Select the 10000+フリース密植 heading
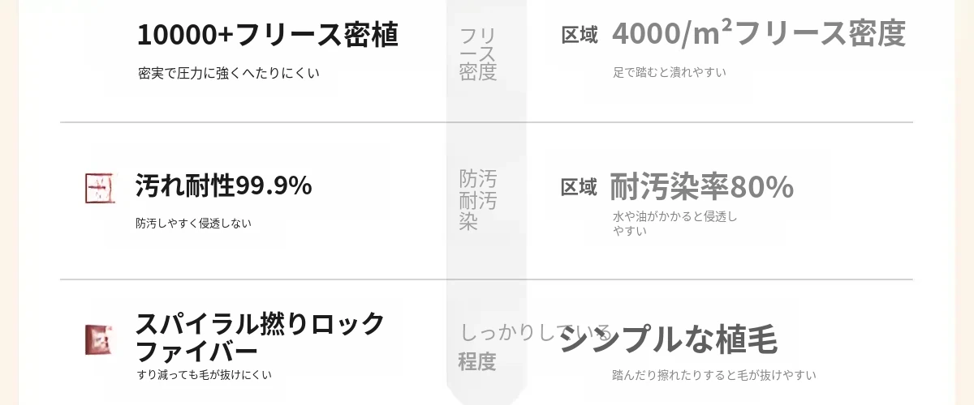 [x=267, y=35]
